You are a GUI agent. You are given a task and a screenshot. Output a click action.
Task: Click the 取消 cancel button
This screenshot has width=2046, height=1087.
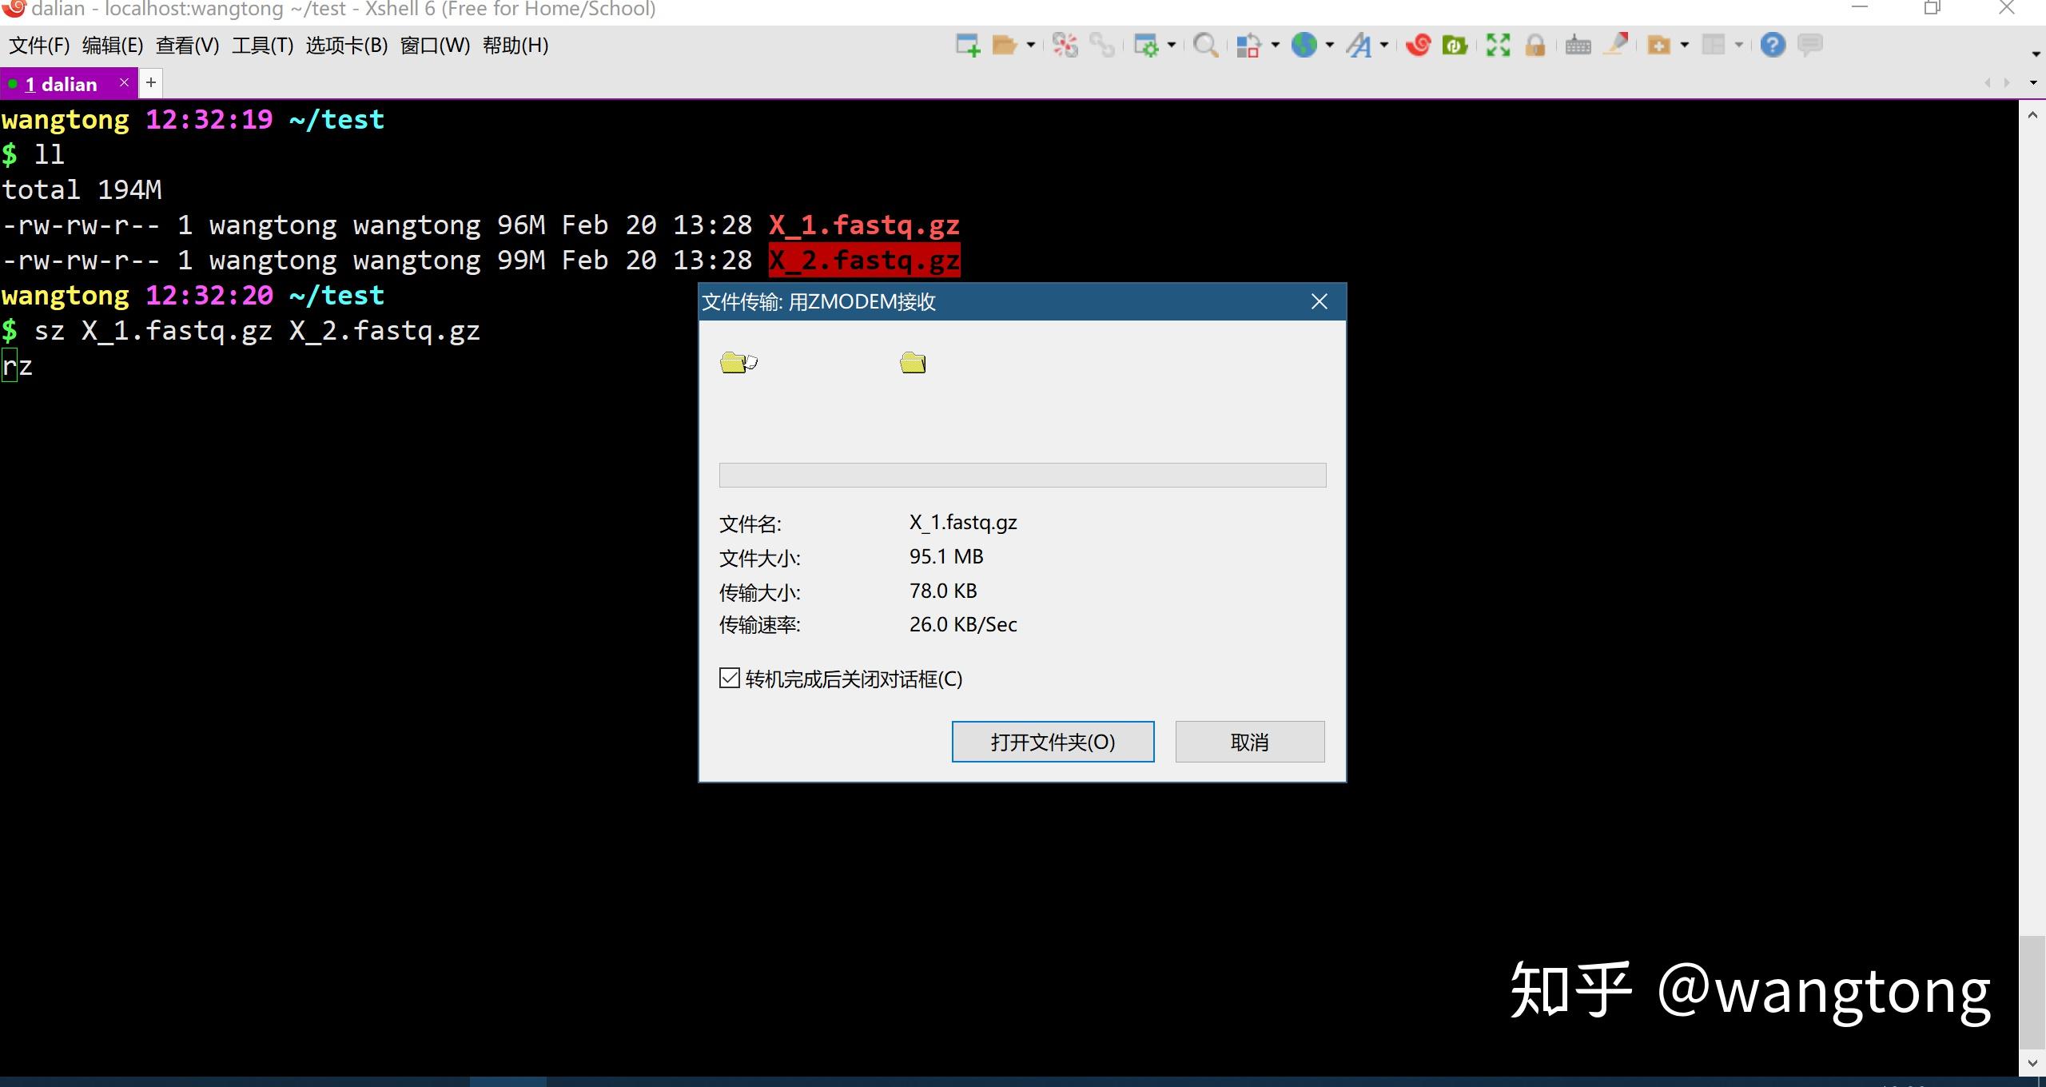(1249, 742)
